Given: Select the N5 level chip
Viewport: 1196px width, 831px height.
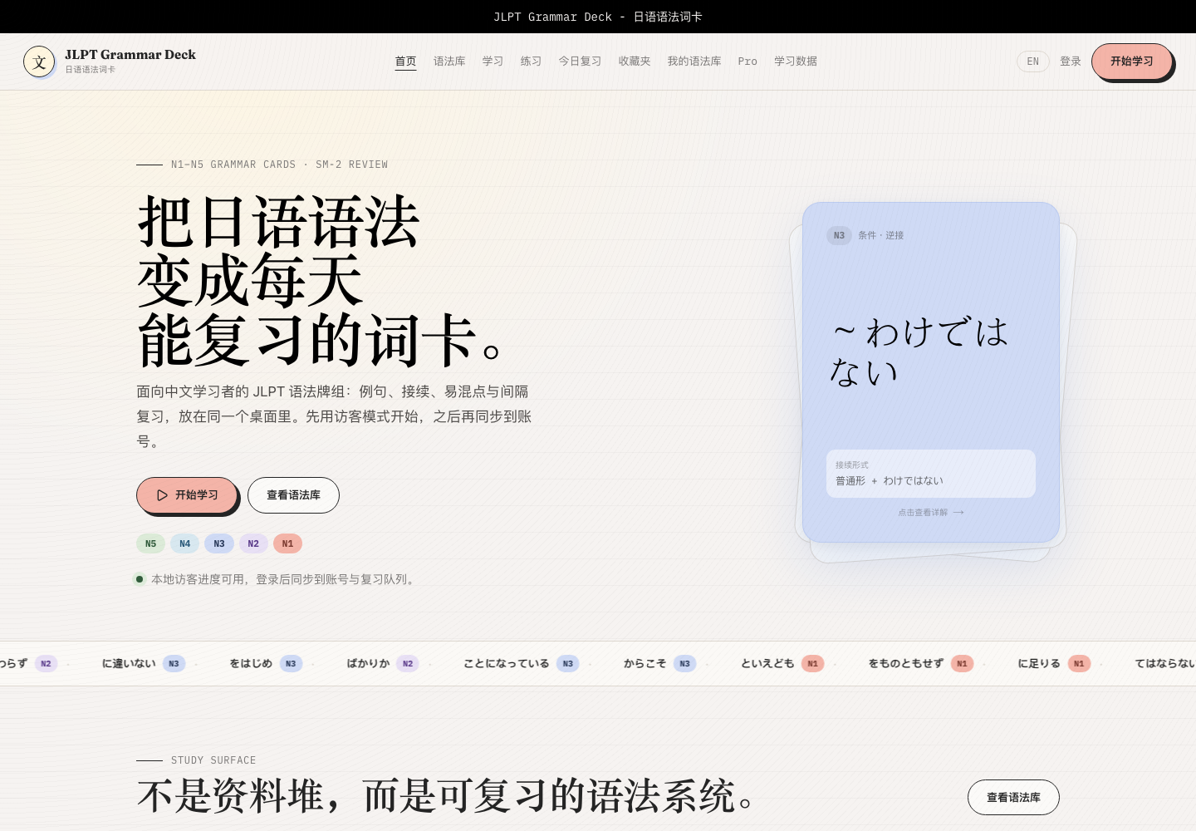Looking at the screenshot, I should [x=150, y=543].
